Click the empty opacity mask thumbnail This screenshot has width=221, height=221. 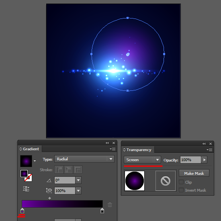(166, 181)
